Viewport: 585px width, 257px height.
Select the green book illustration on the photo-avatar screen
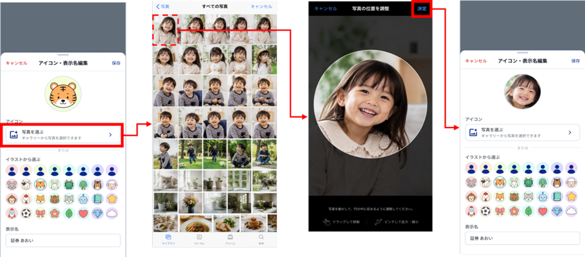pos(557,196)
